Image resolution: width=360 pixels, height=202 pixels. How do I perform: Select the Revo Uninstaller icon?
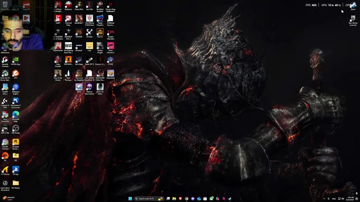click(x=5, y=117)
